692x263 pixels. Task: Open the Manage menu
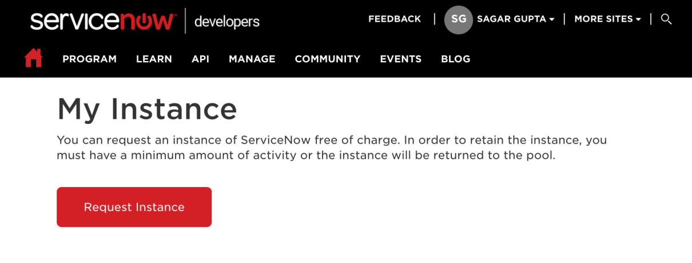(x=252, y=59)
